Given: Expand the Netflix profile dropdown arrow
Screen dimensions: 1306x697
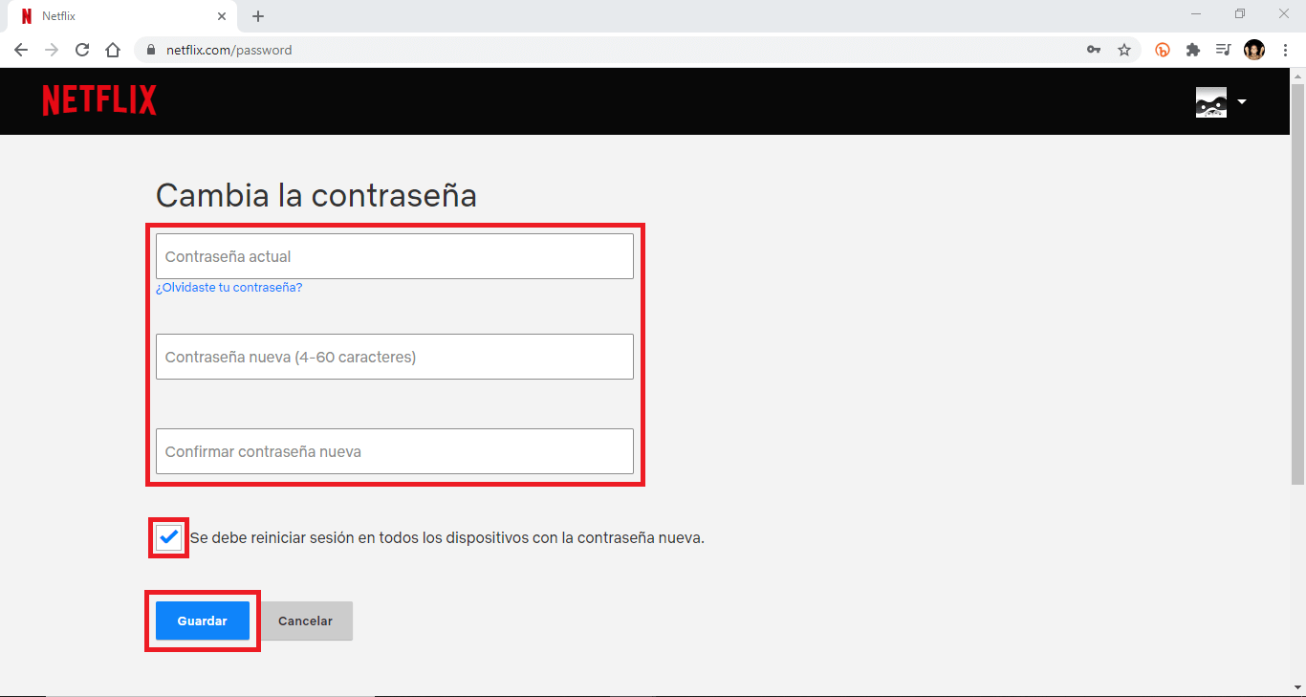Looking at the screenshot, I should [1241, 101].
